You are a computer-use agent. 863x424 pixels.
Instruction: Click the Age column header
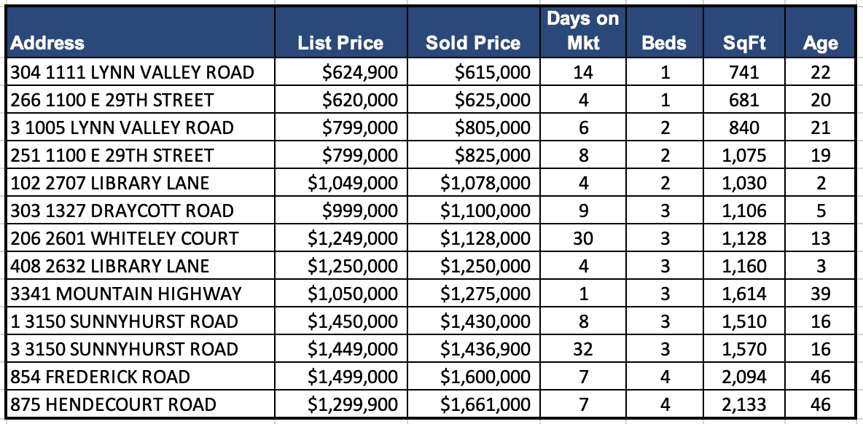coord(820,43)
